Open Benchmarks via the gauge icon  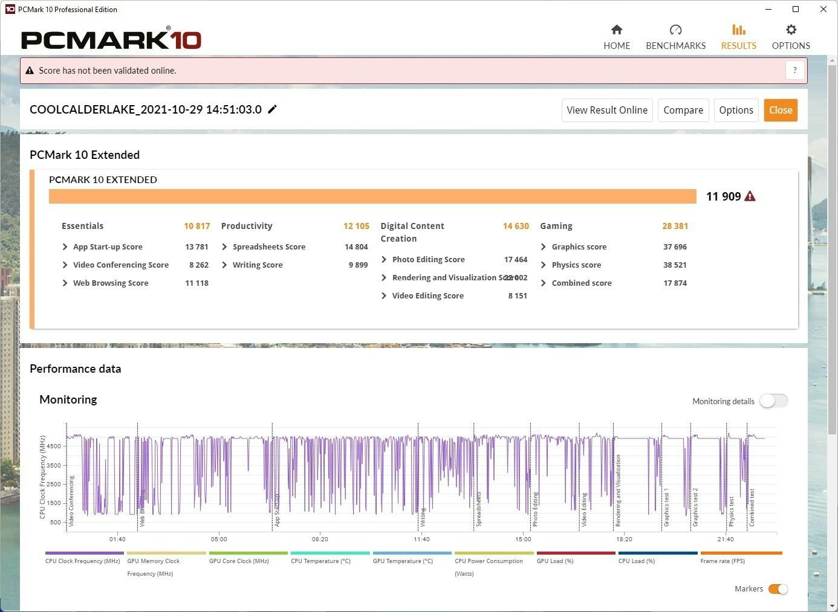[675, 30]
